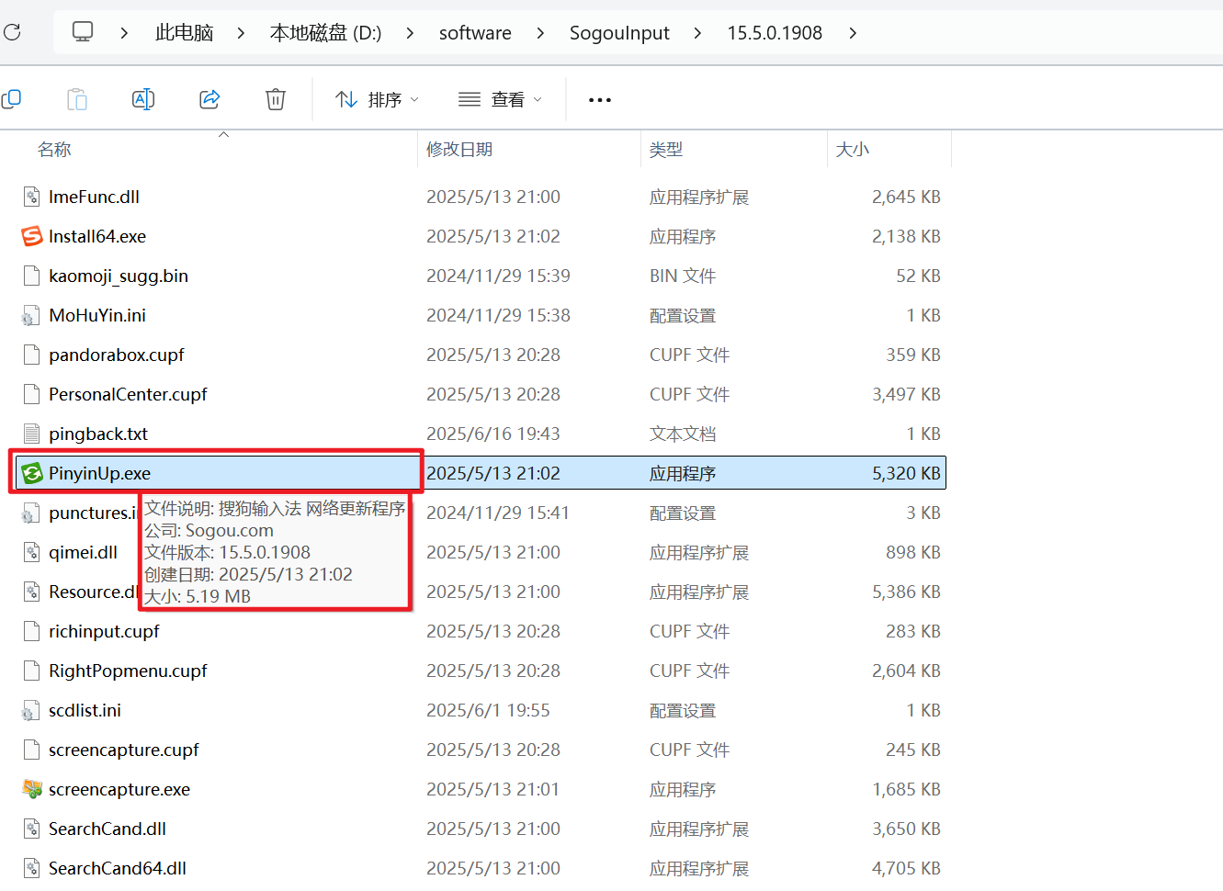Click the file icon beside richinput.cupf
The width and height of the screenshot is (1223, 891).
point(32,631)
